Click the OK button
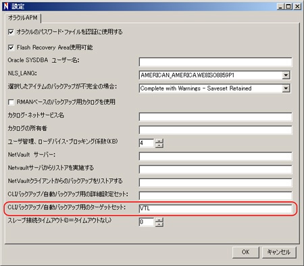 [x=246, y=252]
